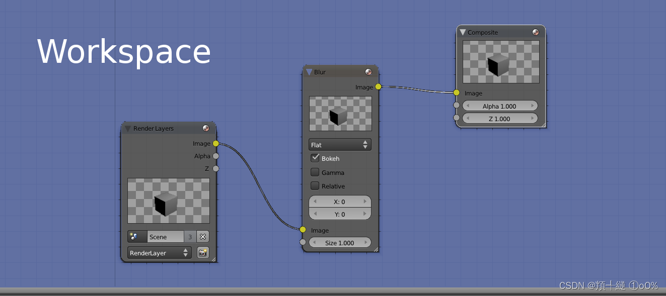Image resolution: width=666 pixels, height=296 pixels.
Task: Click the Blur Size input socket
Action: click(303, 242)
